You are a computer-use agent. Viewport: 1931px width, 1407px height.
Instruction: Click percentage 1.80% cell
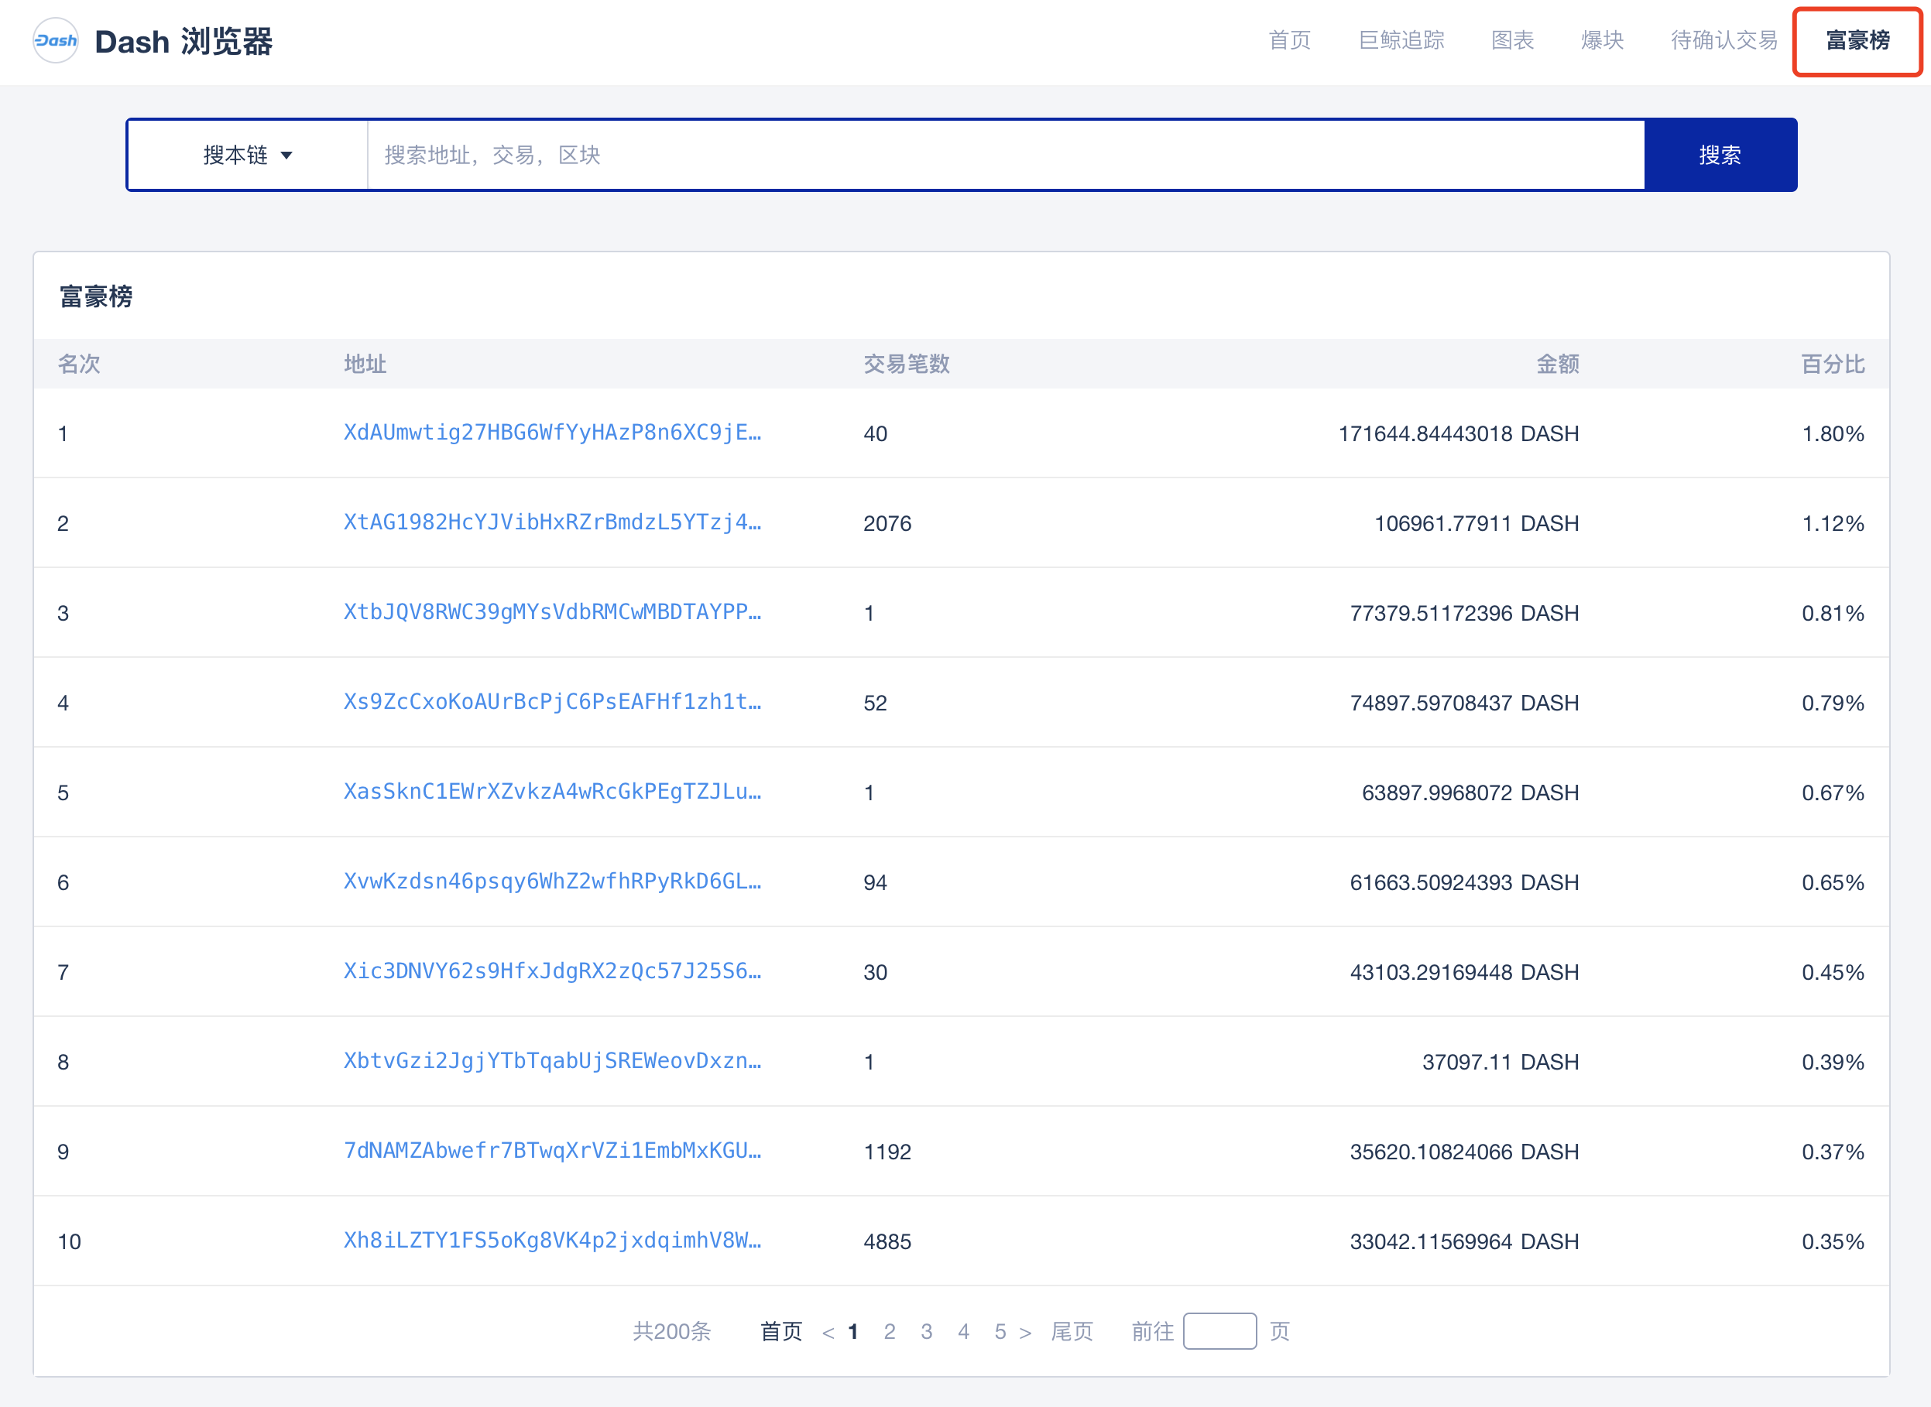click(1832, 433)
